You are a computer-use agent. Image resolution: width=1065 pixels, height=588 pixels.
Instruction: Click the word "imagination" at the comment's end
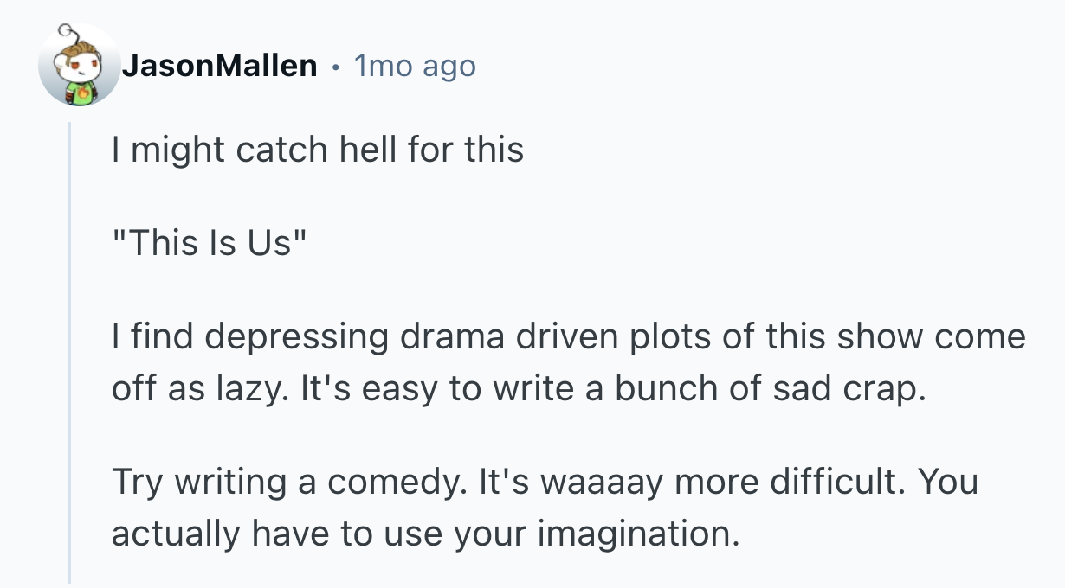tap(637, 534)
